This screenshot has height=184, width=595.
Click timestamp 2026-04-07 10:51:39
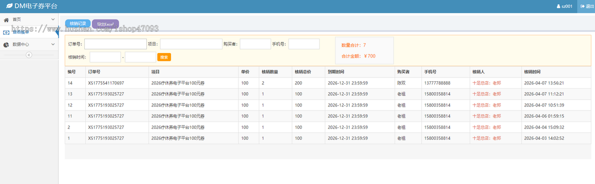[x=544, y=105]
